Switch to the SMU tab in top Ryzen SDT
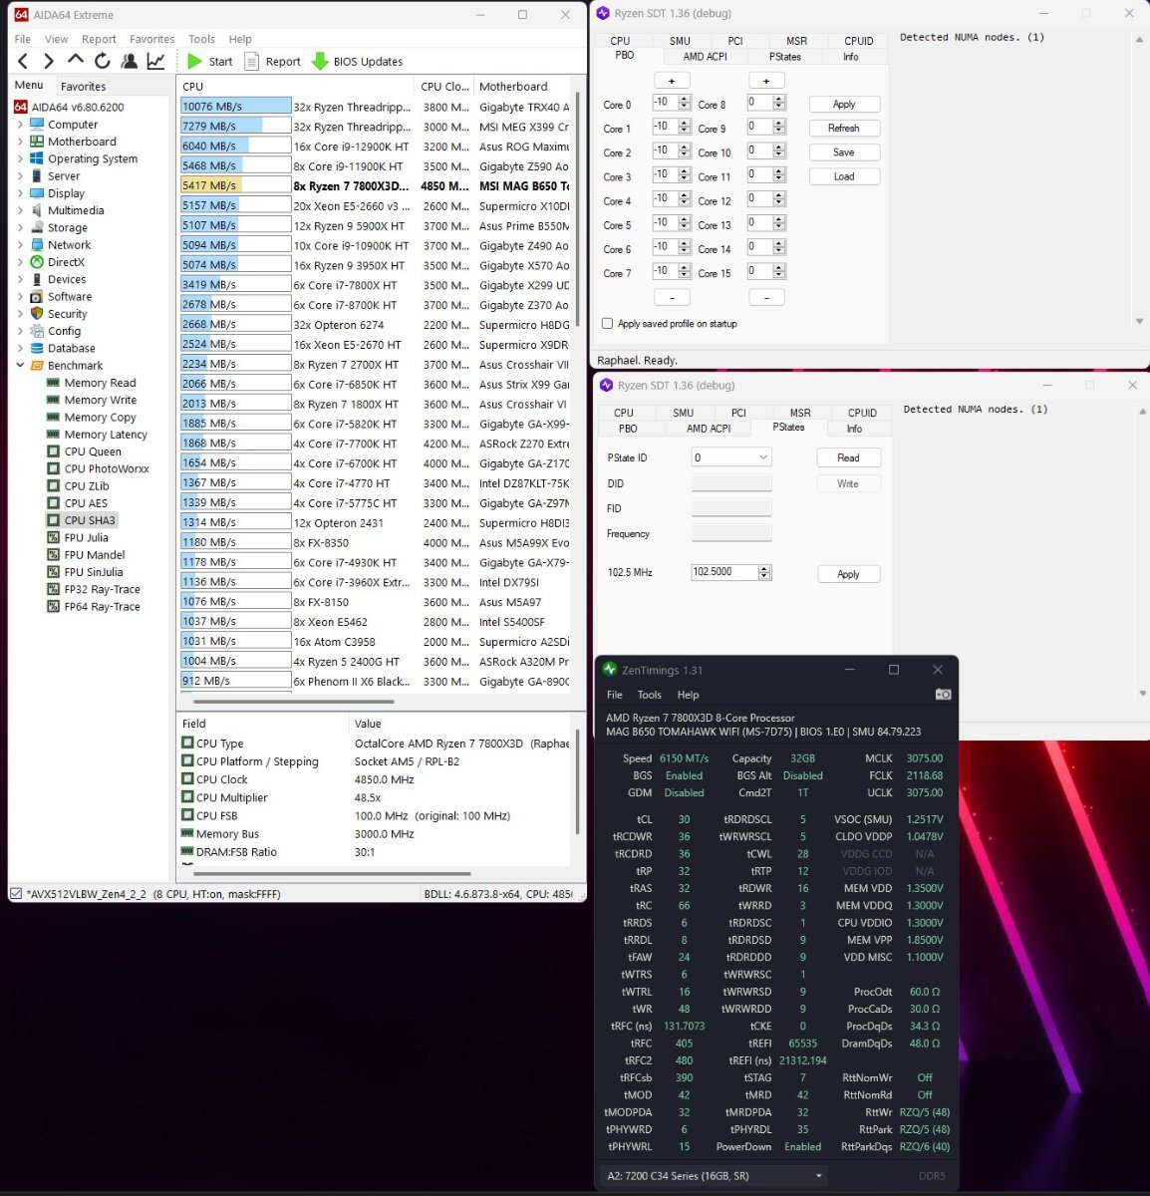1150x1196 pixels. [x=680, y=41]
